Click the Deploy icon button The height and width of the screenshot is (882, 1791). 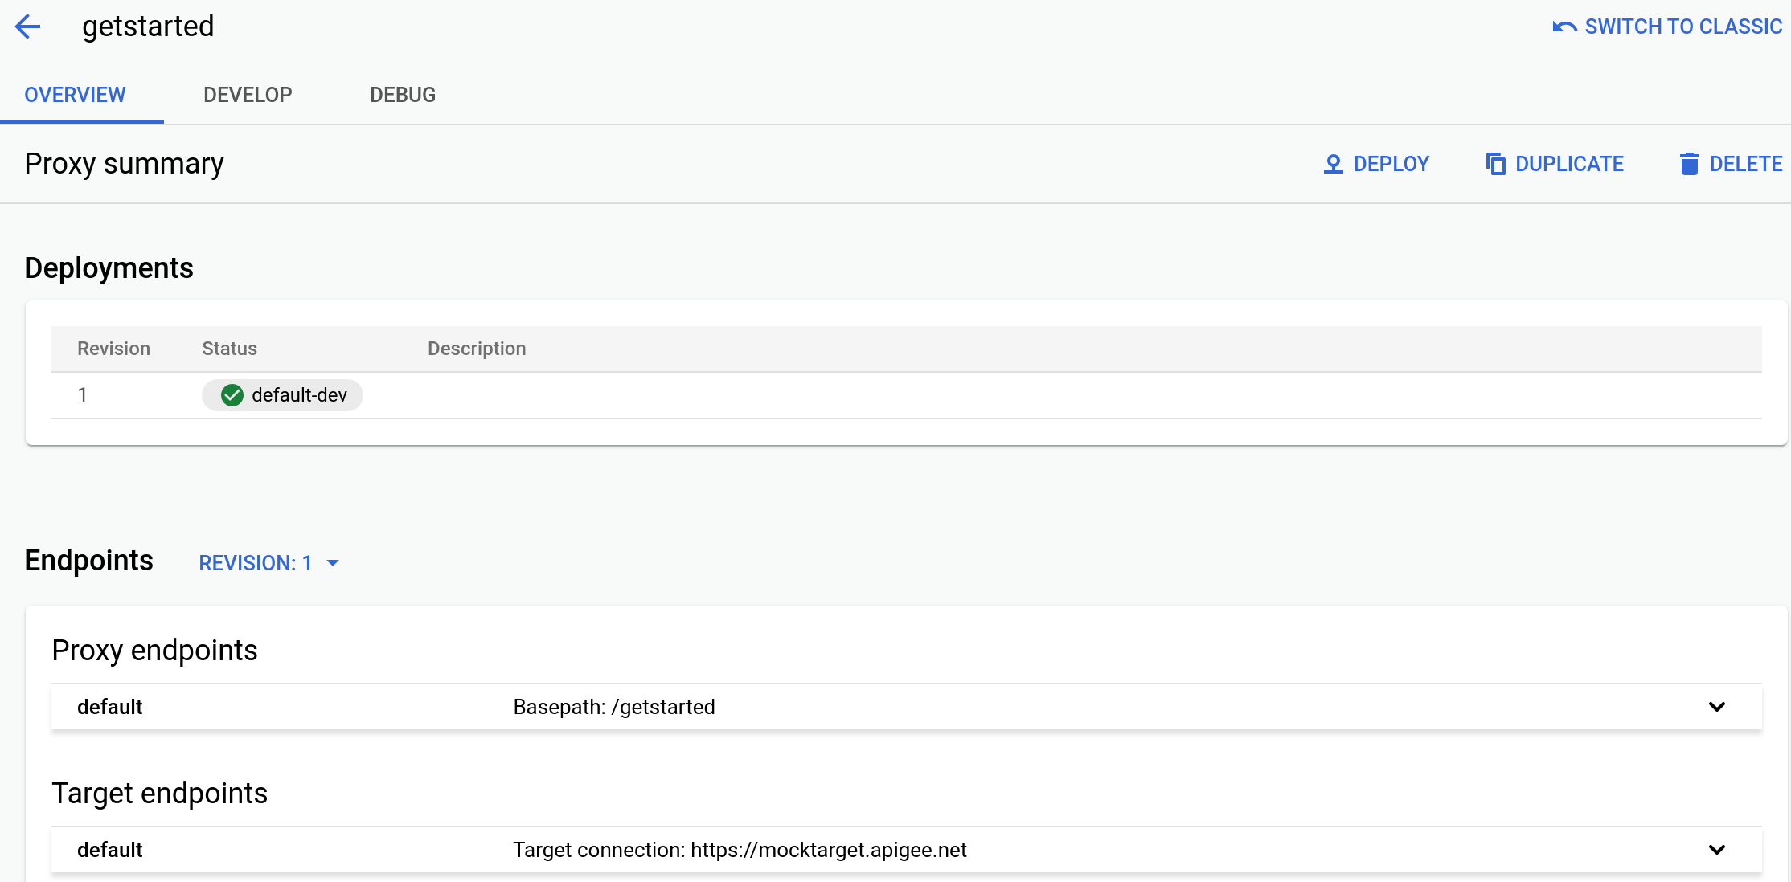click(x=1333, y=163)
